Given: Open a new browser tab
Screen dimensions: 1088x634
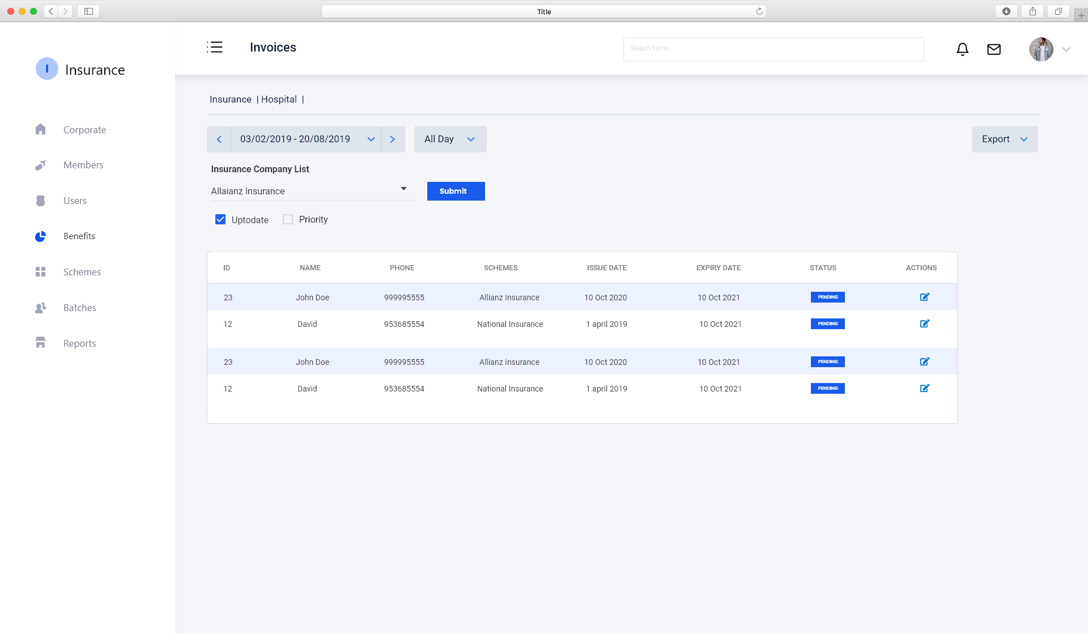Looking at the screenshot, I should point(1081,15).
